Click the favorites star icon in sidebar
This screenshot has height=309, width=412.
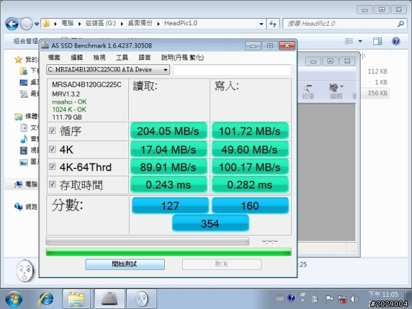click(x=19, y=60)
